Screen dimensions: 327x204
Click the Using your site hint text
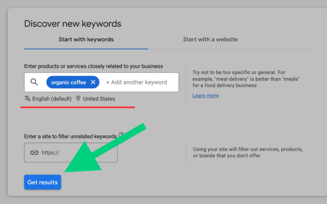click(248, 152)
